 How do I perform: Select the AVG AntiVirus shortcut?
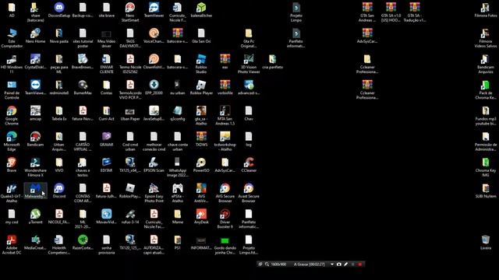click(201, 193)
